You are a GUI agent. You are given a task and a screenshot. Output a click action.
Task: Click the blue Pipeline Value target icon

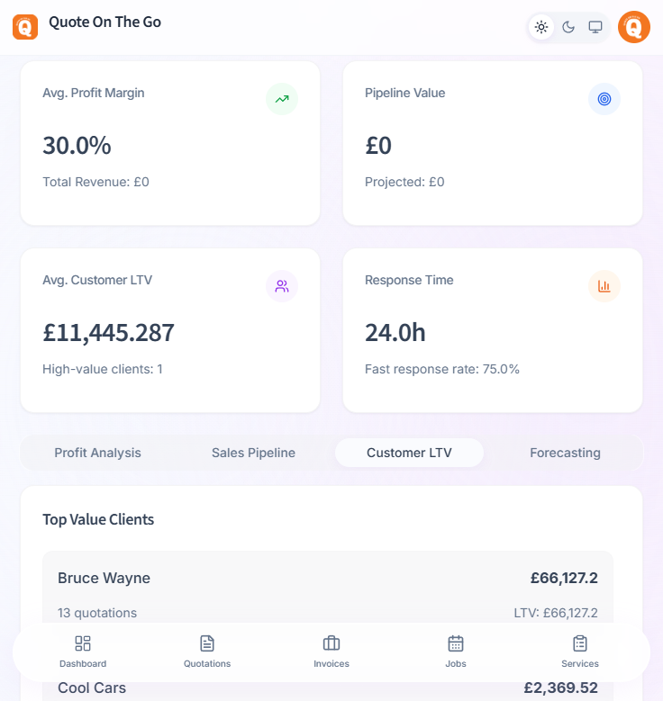coord(604,99)
